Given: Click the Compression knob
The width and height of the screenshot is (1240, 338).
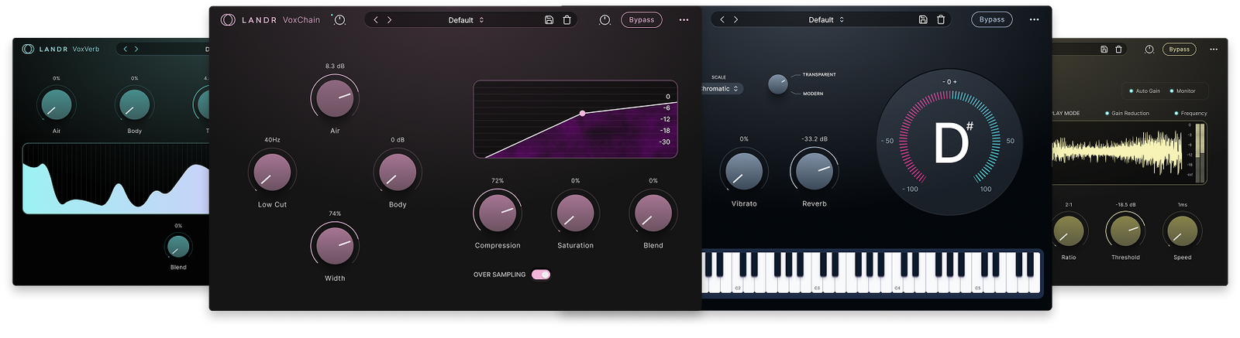Looking at the screenshot, I should pos(498,213).
